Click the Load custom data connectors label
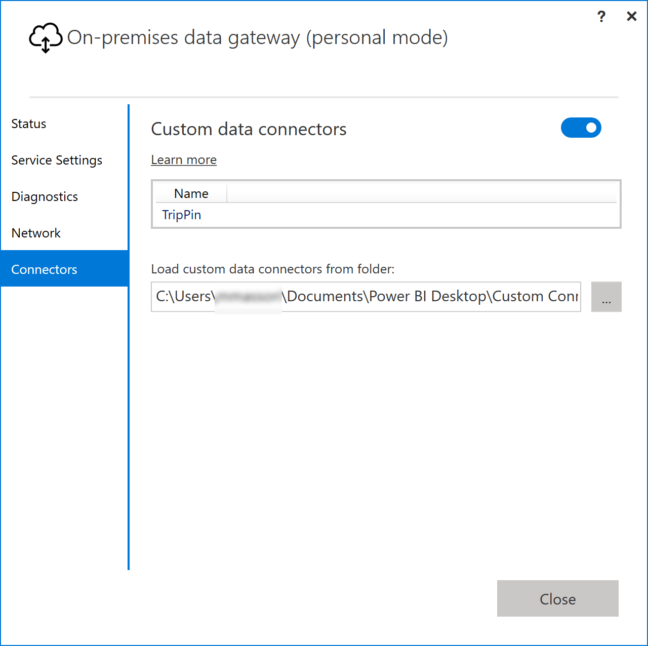 coord(272,269)
